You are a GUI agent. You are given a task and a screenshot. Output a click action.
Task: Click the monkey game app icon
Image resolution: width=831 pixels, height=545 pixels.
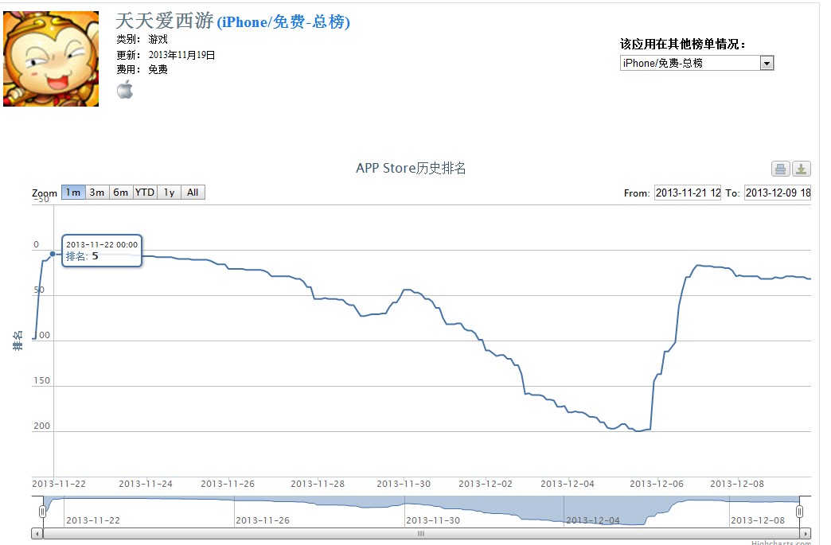coord(51,59)
